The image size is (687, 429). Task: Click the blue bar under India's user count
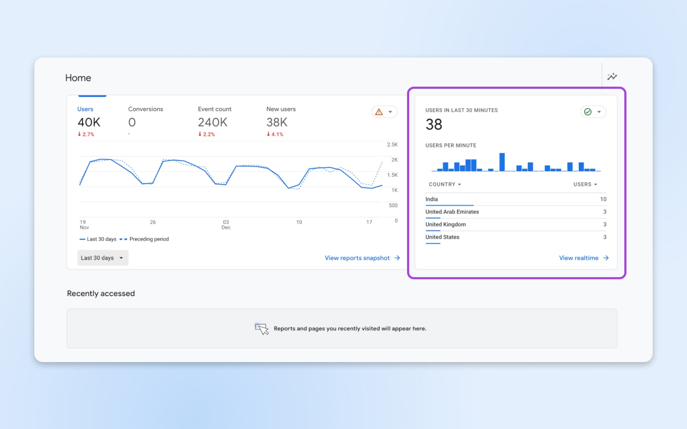click(450, 205)
